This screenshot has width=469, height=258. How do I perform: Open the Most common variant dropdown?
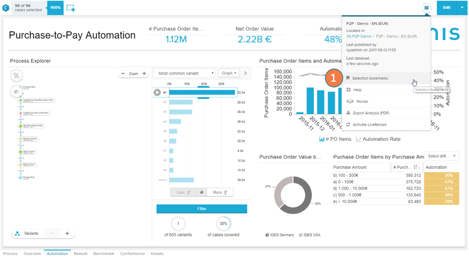pos(184,73)
